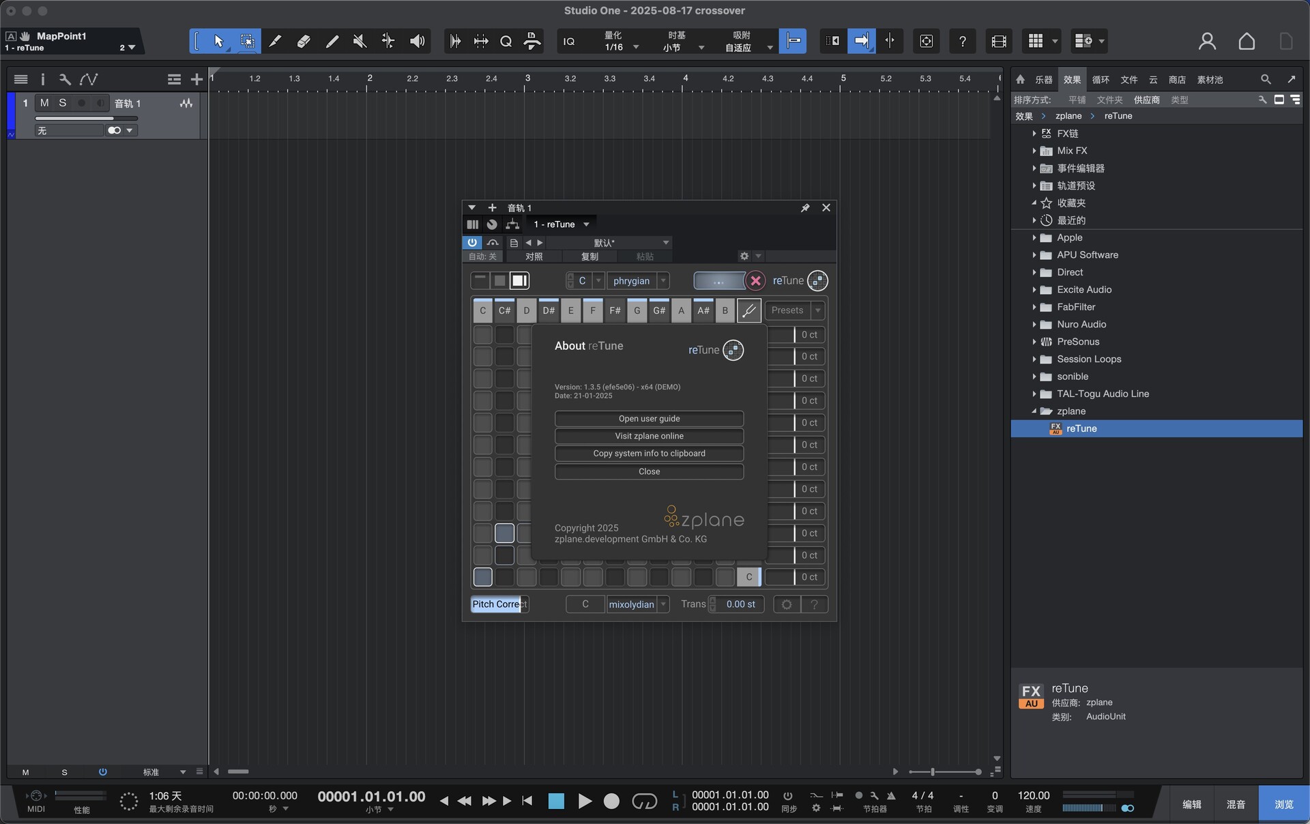The width and height of the screenshot is (1310, 824).
Task: Open the plugin routing icon
Action: tap(512, 224)
